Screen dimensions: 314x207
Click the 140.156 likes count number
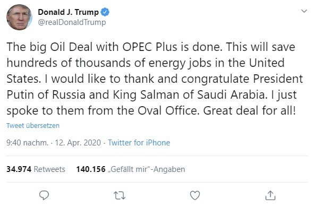(x=91, y=169)
